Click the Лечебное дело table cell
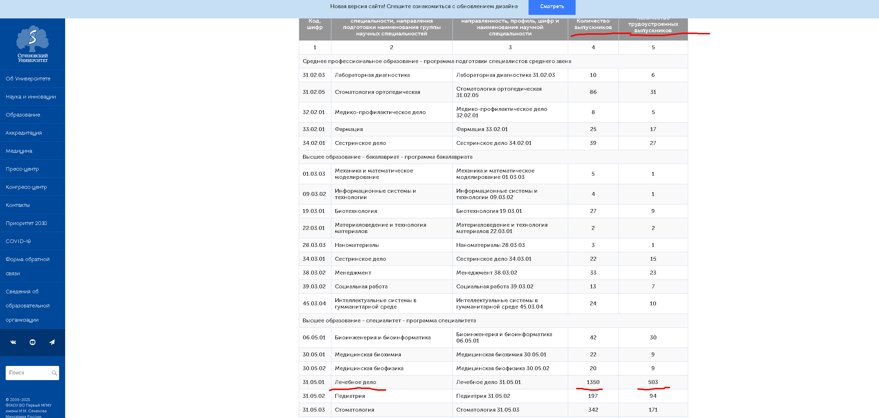 (x=355, y=382)
